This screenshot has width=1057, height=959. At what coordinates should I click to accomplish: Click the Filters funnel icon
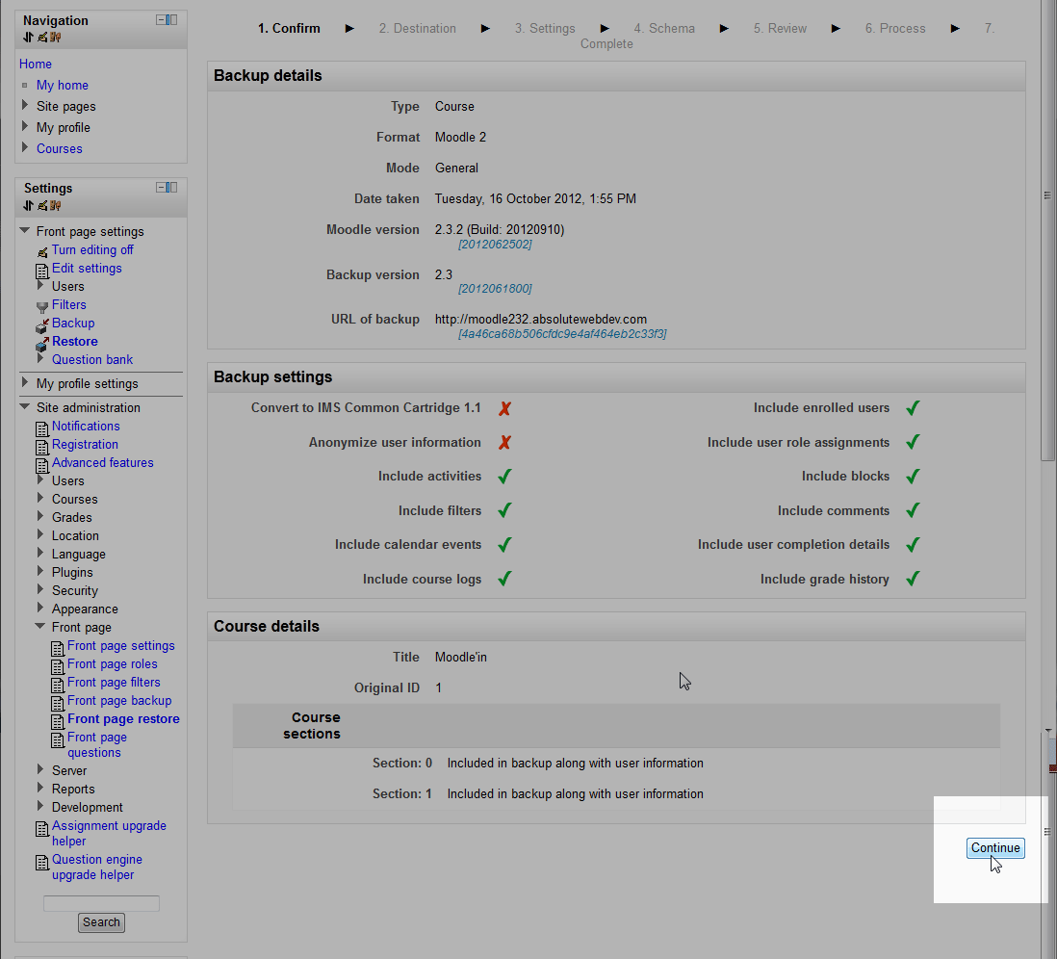click(x=41, y=306)
